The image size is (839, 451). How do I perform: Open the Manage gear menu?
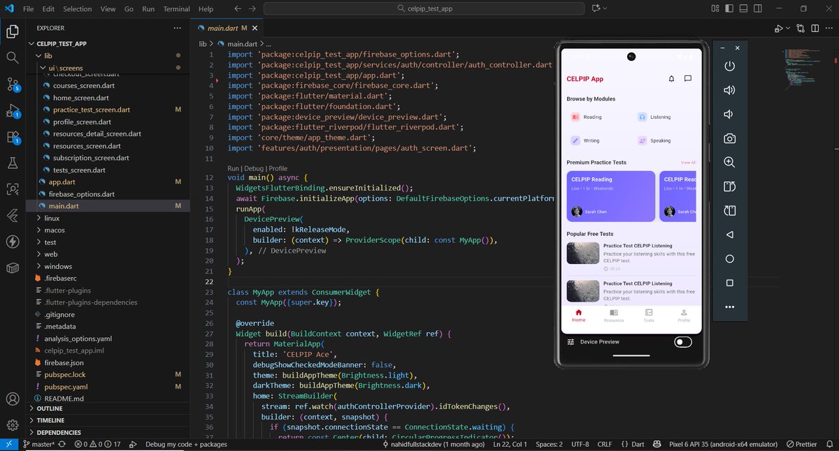point(13,425)
